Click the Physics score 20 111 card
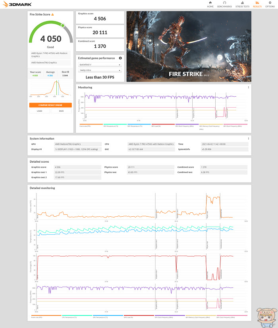Screen dimensions: 278x328 pyautogui.click(x=100, y=31)
